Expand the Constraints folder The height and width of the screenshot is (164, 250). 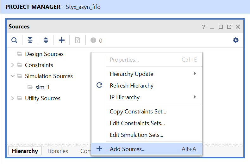coord(13,65)
